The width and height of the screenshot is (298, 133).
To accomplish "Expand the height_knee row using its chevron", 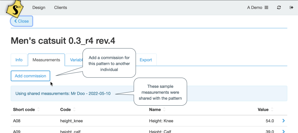I will tap(283, 121).
